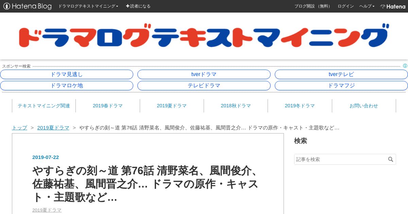
Task: Click the スポンサー検索 label text
Action: [x=16, y=66]
